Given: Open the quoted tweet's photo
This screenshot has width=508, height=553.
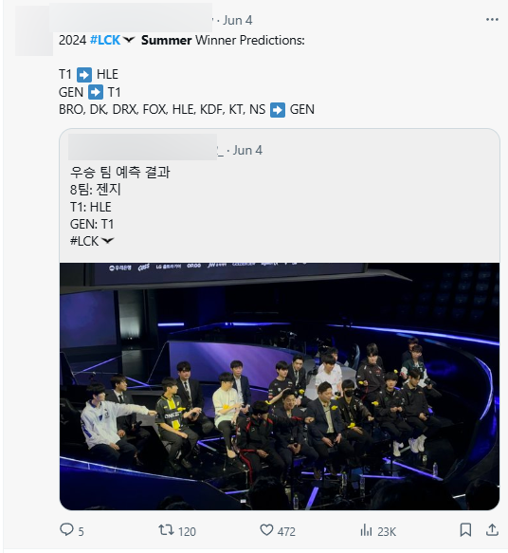Looking at the screenshot, I should [280, 386].
